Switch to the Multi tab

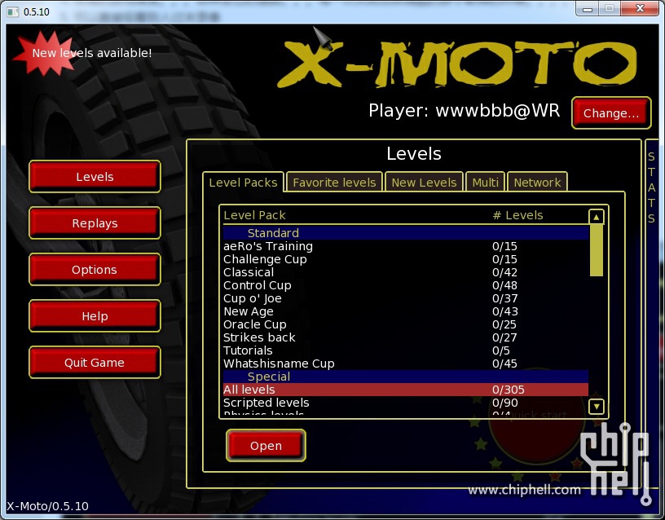coord(485,183)
